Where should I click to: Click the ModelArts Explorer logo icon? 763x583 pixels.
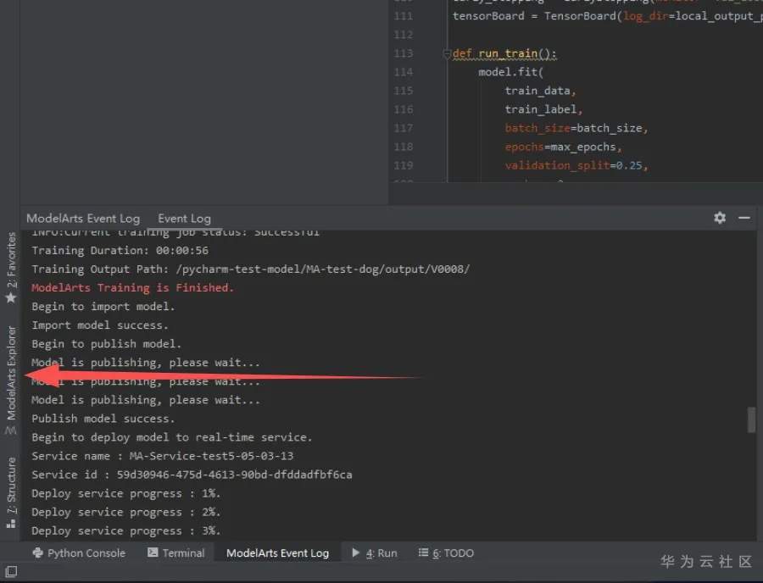coord(11,430)
